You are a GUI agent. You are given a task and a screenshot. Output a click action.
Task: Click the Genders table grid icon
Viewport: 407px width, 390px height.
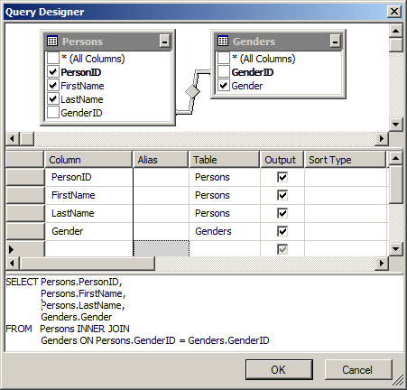pos(223,41)
